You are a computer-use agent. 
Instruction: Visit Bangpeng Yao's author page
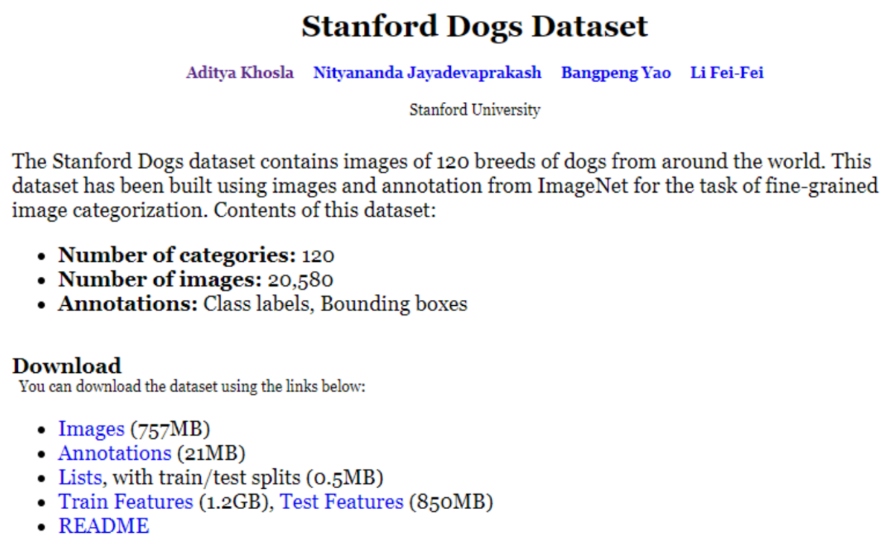(x=616, y=73)
